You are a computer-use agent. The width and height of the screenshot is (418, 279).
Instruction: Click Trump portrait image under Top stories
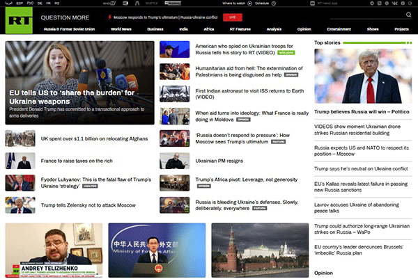[x=363, y=76]
